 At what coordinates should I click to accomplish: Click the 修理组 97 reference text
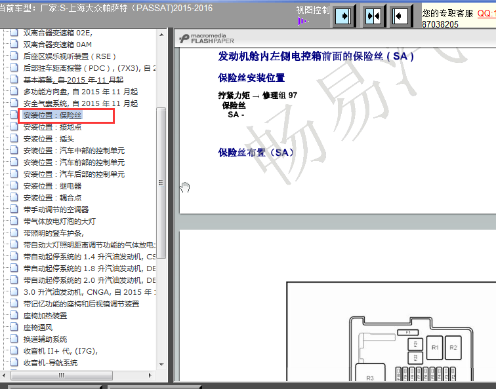[x=279, y=96]
